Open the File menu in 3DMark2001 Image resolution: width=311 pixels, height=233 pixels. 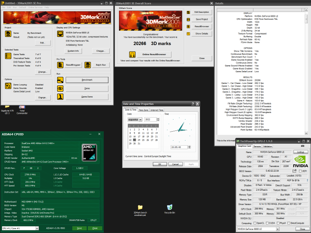click(3, 7)
